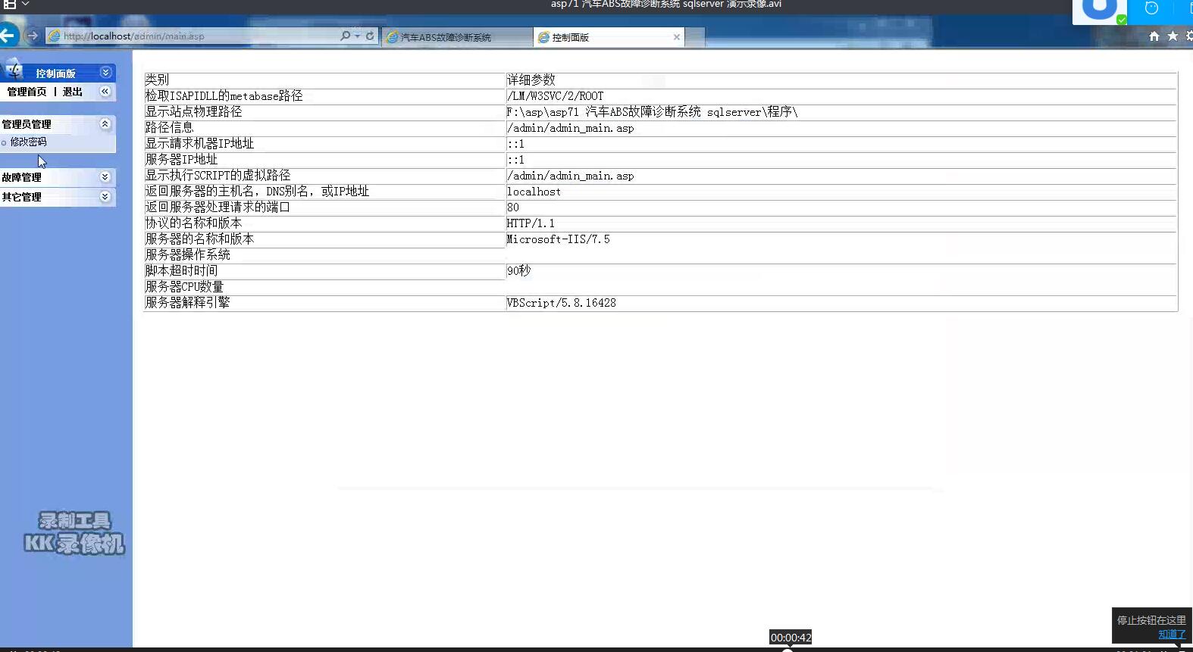
Task: Select the 类别 column header cell
Action: click(x=324, y=80)
